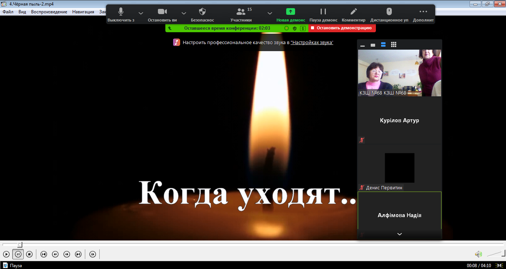Click the Stop button in player
Screen dimensions: 506x269
[29, 254]
